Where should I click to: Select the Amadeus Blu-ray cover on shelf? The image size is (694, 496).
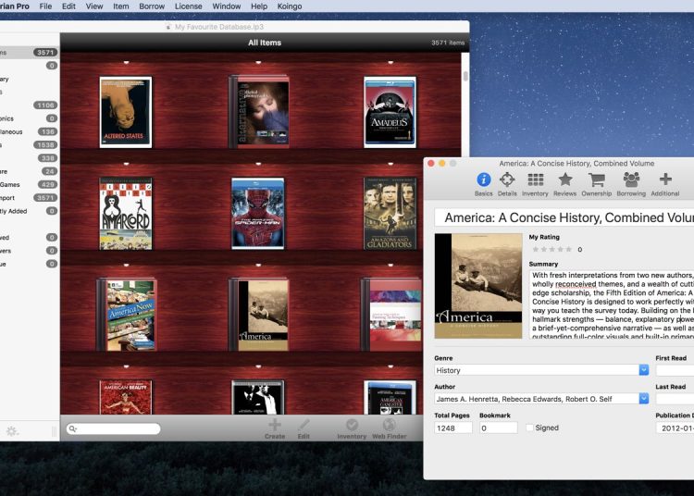[x=390, y=112]
